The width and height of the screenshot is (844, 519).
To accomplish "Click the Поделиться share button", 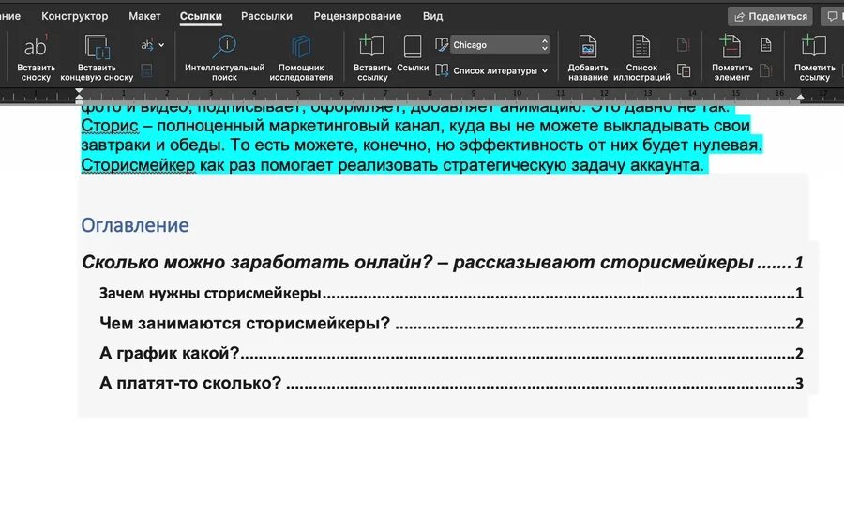I will click(x=771, y=17).
